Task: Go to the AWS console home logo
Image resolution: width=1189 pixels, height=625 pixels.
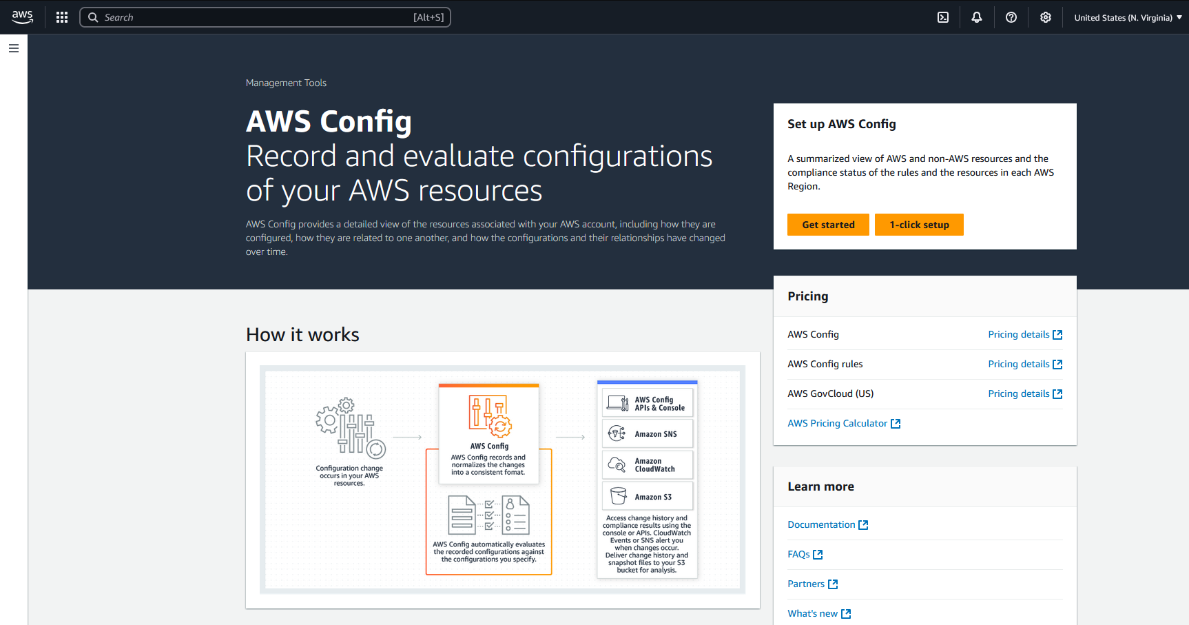Action: tap(22, 17)
